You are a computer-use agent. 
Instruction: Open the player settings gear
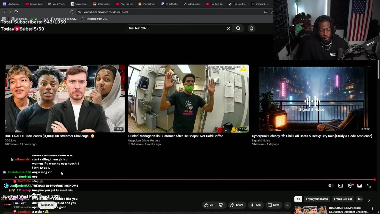click(350, 186)
